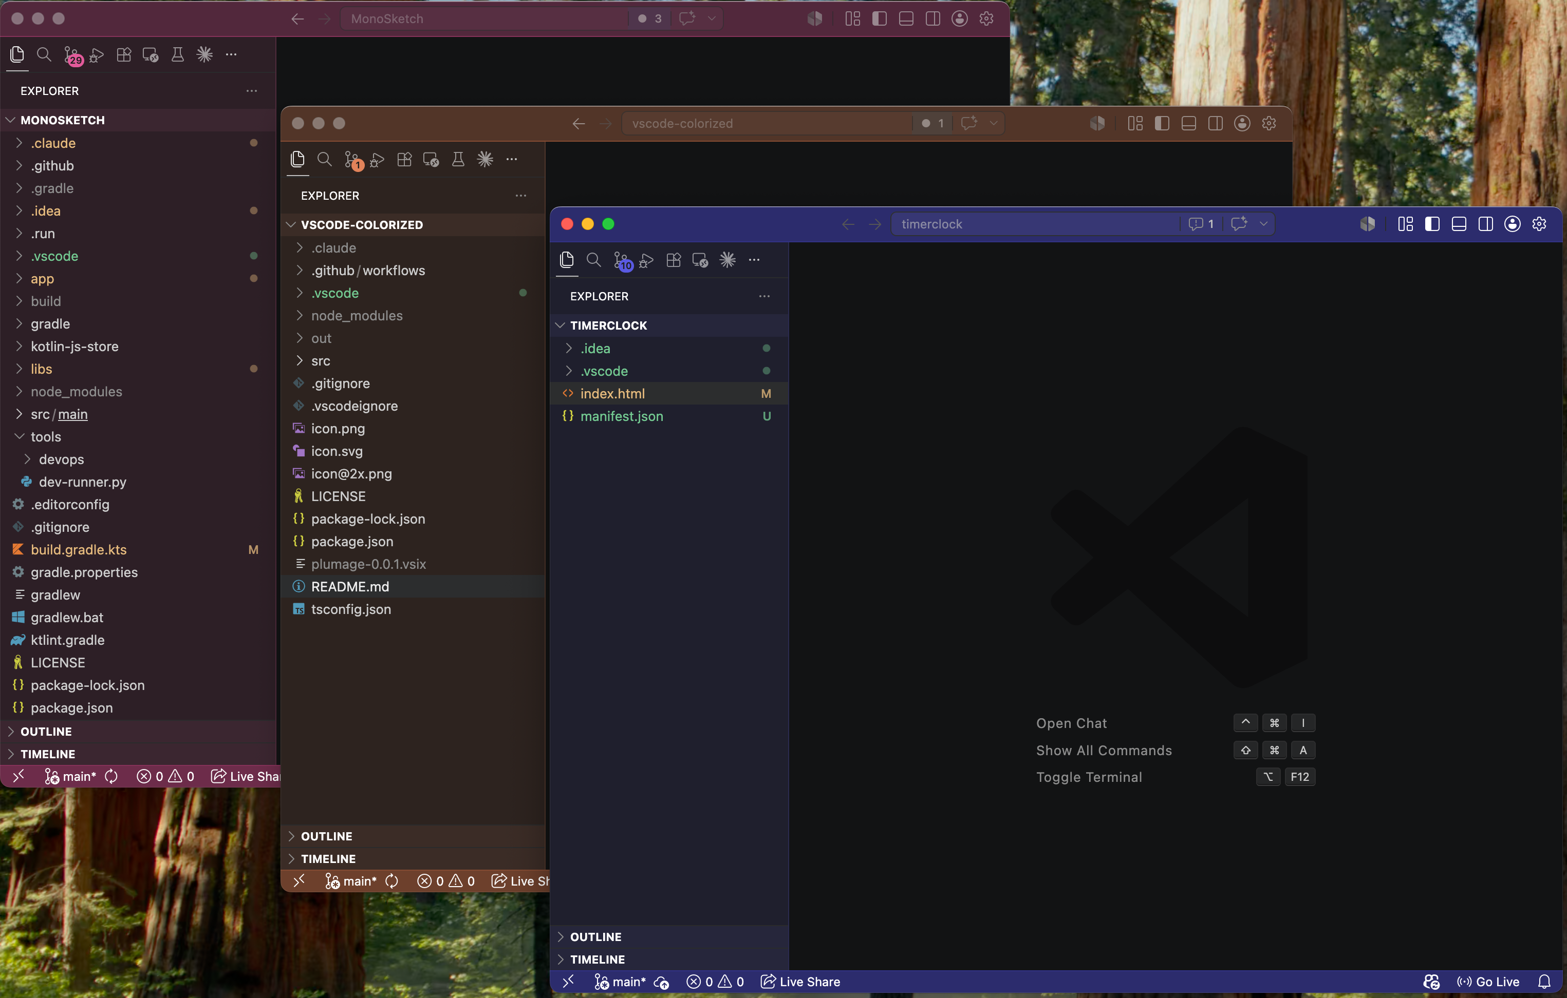Open Accounts icon in timerclock title bar
The height and width of the screenshot is (998, 1567).
1513,224
